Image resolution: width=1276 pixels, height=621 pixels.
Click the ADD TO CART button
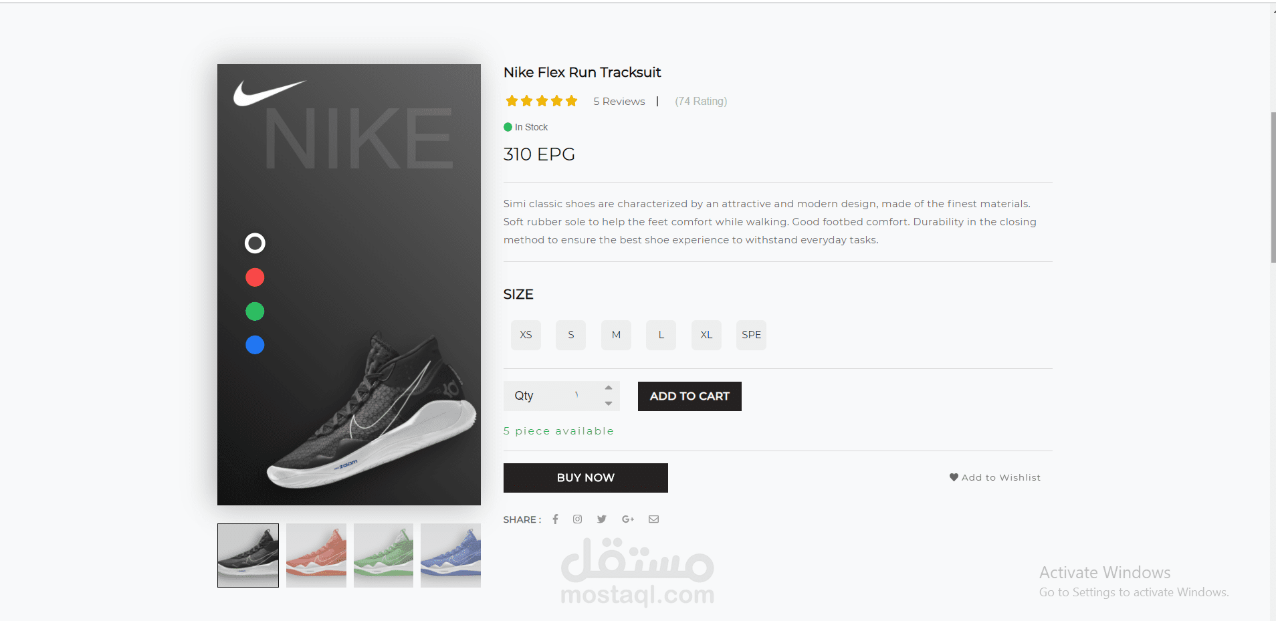pyautogui.click(x=689, y=396)
